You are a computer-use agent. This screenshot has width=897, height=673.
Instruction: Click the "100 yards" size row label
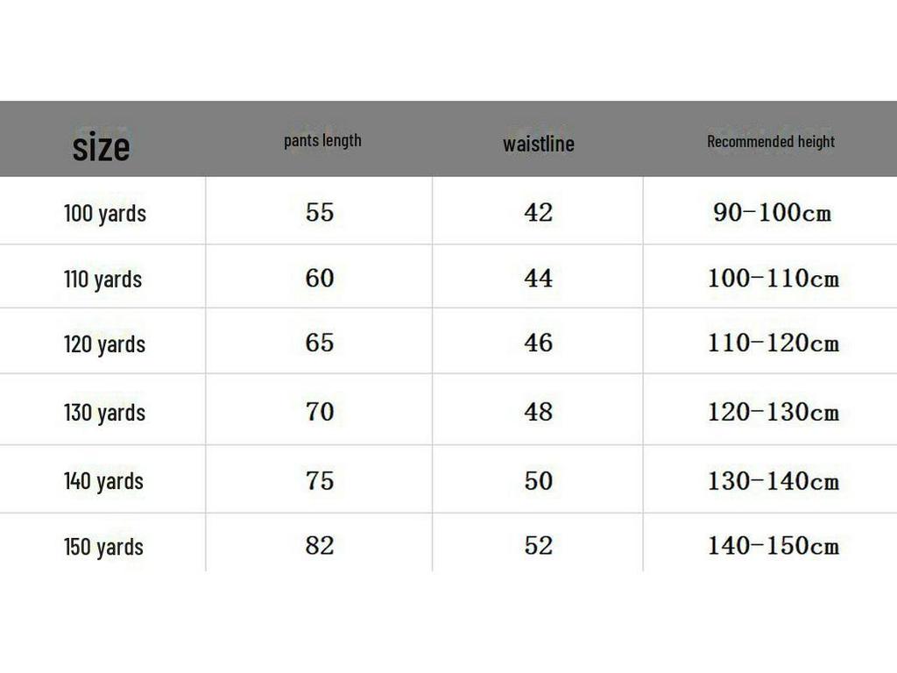105,213
